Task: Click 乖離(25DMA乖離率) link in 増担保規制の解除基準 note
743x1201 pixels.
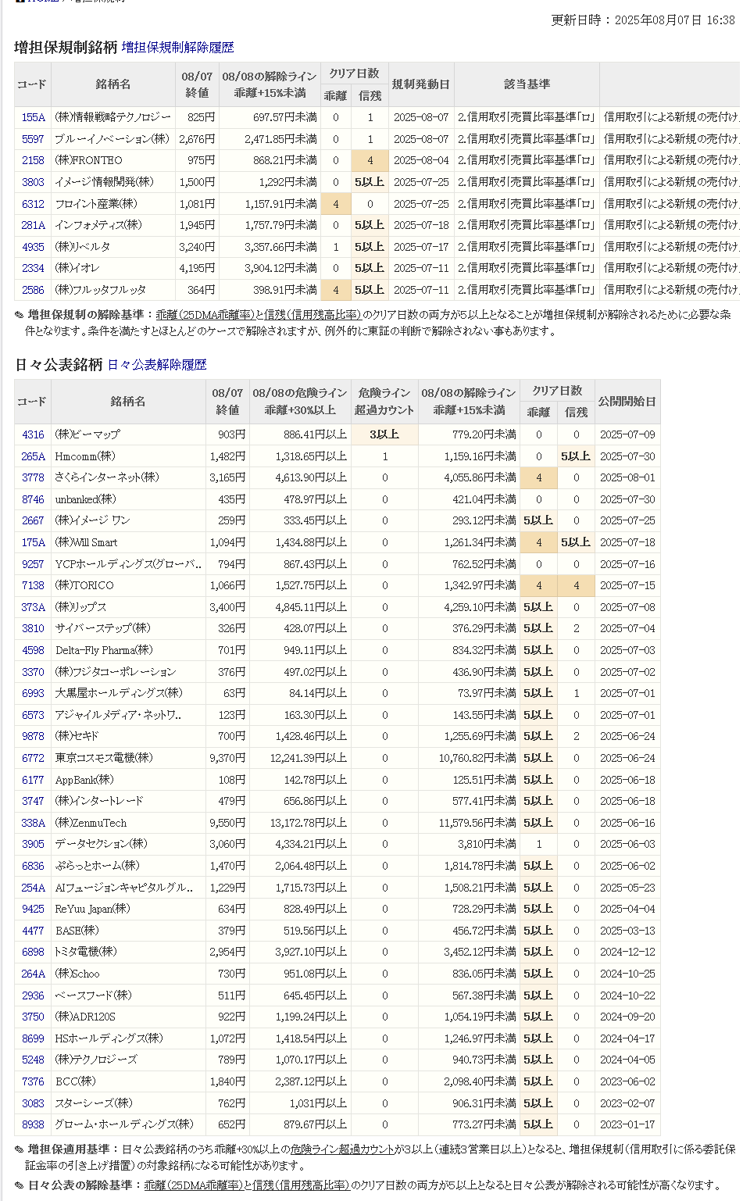Action: [205, 315]
